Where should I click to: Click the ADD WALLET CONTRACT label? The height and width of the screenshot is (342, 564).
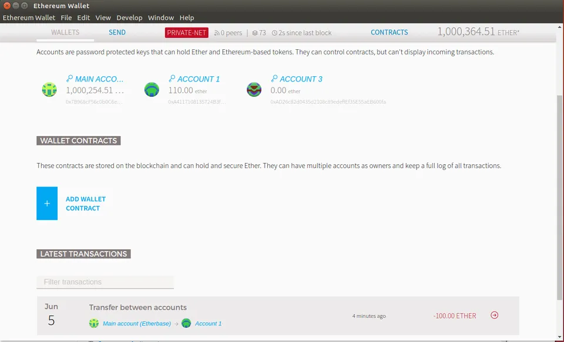(x=86, y=204)
